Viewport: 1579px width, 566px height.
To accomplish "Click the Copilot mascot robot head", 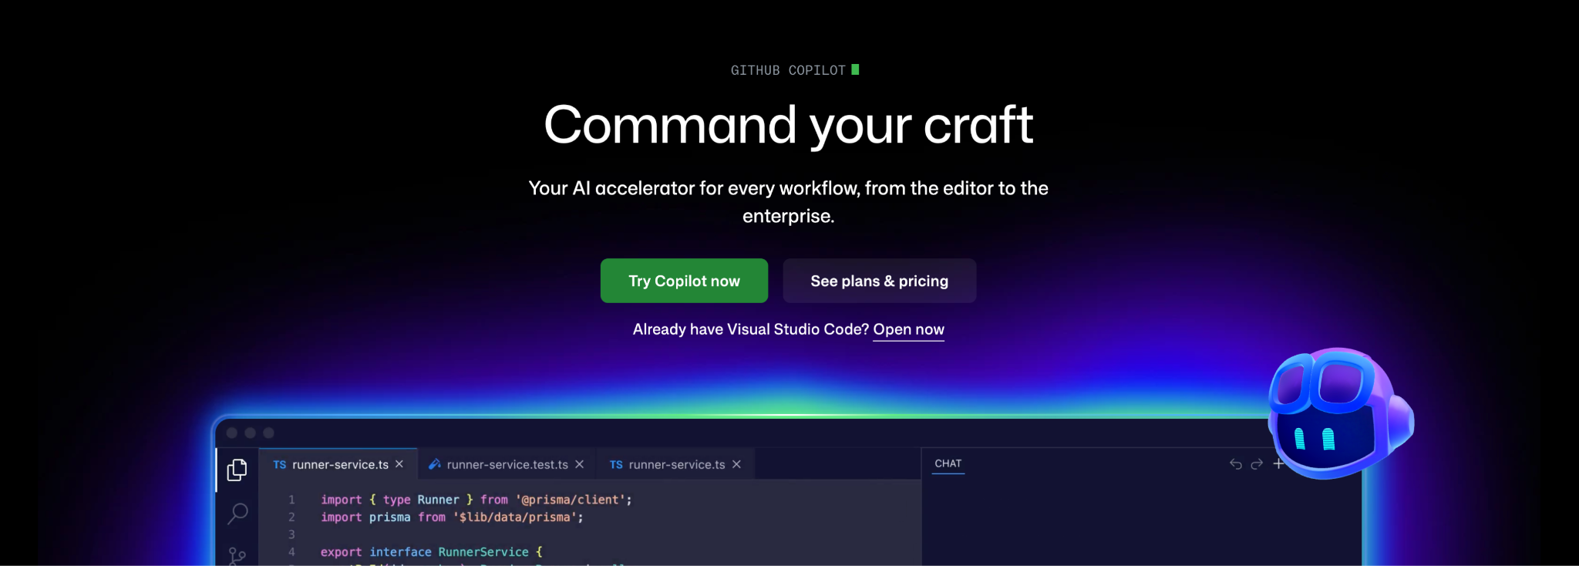I will tap(1340, 413).
